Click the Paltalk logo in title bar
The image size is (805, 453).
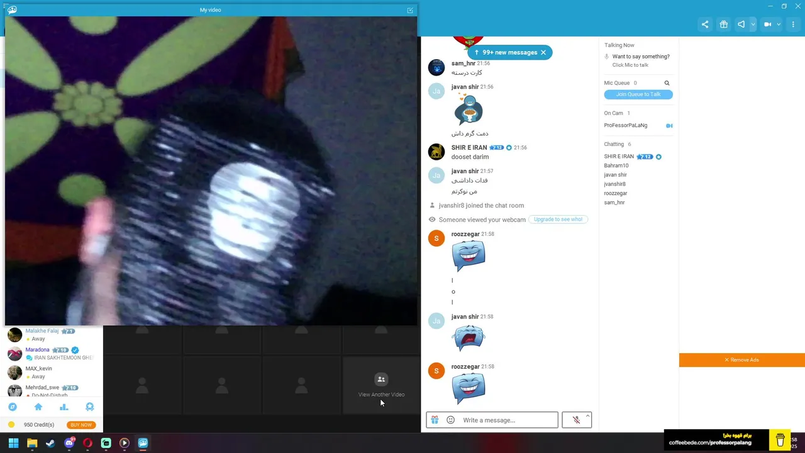[12, 9]
